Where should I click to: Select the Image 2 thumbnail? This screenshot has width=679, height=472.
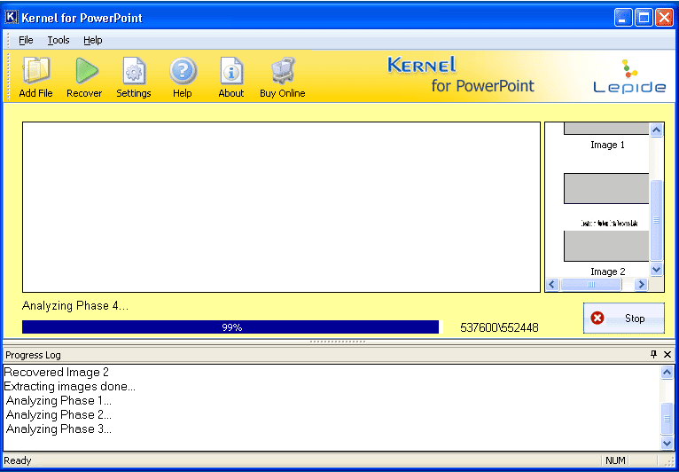(x=606, y=217)
